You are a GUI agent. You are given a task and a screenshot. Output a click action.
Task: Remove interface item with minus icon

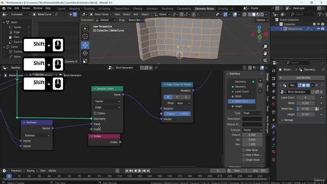(x=260, y=85)
